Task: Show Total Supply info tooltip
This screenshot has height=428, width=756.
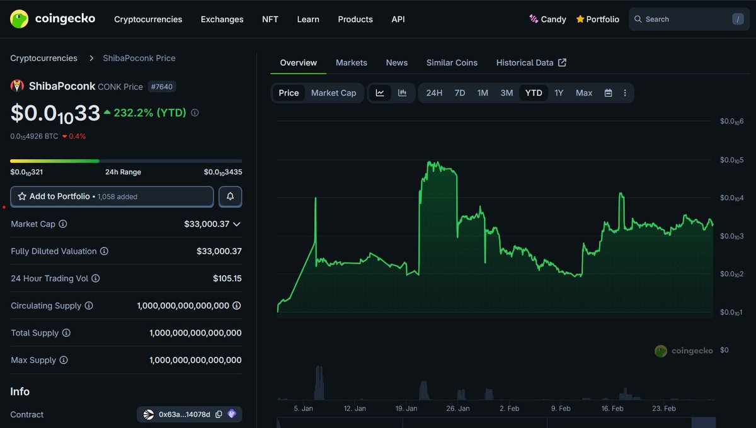Action: [x=66, y=333]
